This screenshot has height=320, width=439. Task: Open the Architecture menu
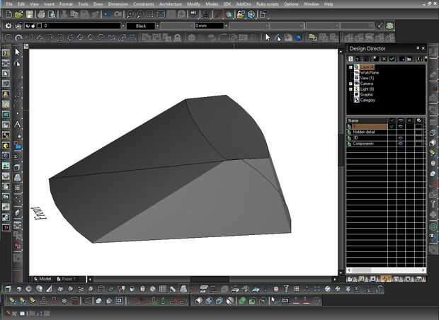point(171,4)
